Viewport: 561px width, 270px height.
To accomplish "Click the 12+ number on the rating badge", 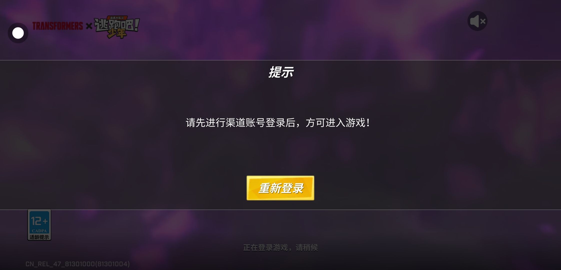I will pos(39,221).
